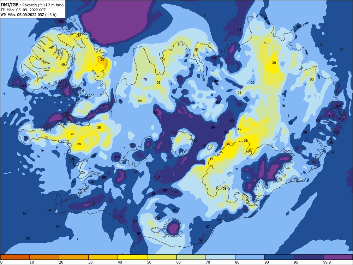Select the '35' humidity value on the map
The height and width of the screenshot is (265, 353).
click(228, 144)
